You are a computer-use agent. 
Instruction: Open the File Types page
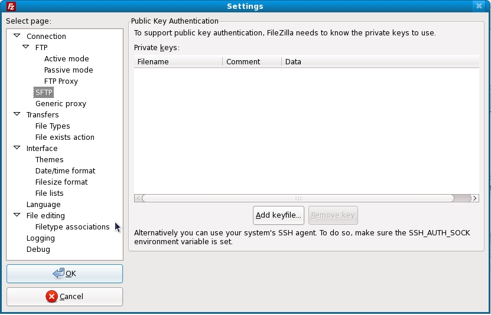point(53,126)
